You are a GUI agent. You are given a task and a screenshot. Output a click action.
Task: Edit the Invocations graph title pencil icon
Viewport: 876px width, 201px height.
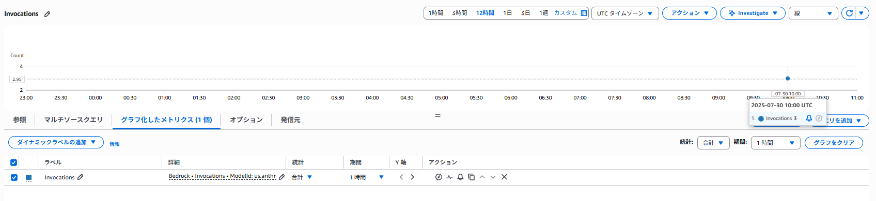pos(47,14)
